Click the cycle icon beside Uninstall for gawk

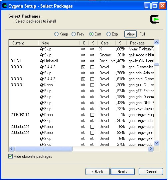click(x=42, y=61)
